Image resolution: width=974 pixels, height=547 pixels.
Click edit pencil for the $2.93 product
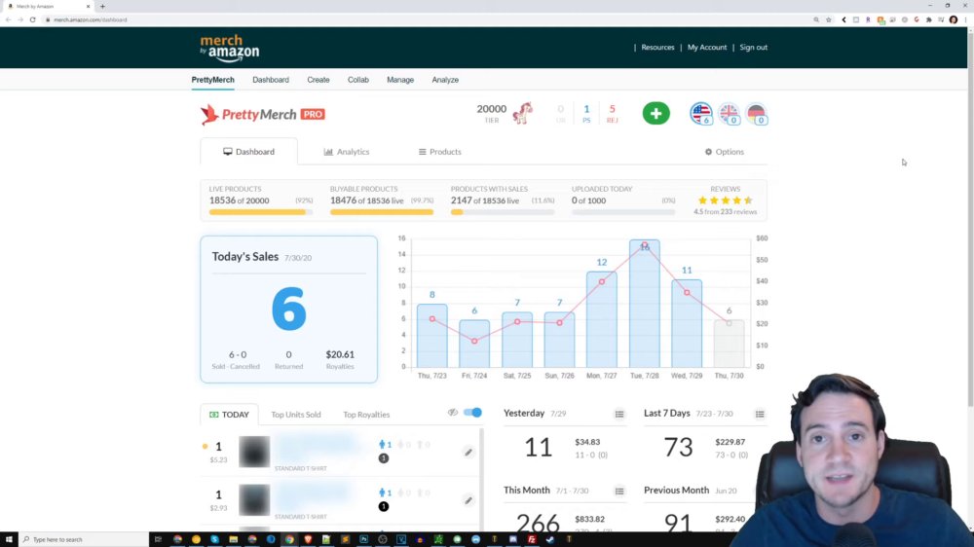468,500
